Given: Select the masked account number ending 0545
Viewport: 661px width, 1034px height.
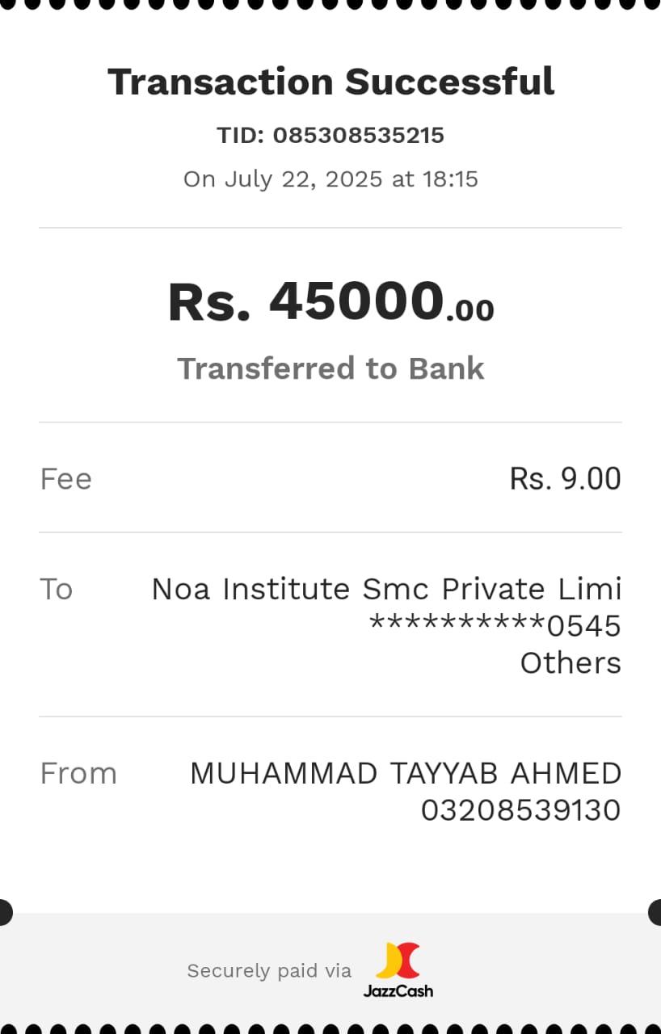Looking at the screenshot, I should click(495, 626).
